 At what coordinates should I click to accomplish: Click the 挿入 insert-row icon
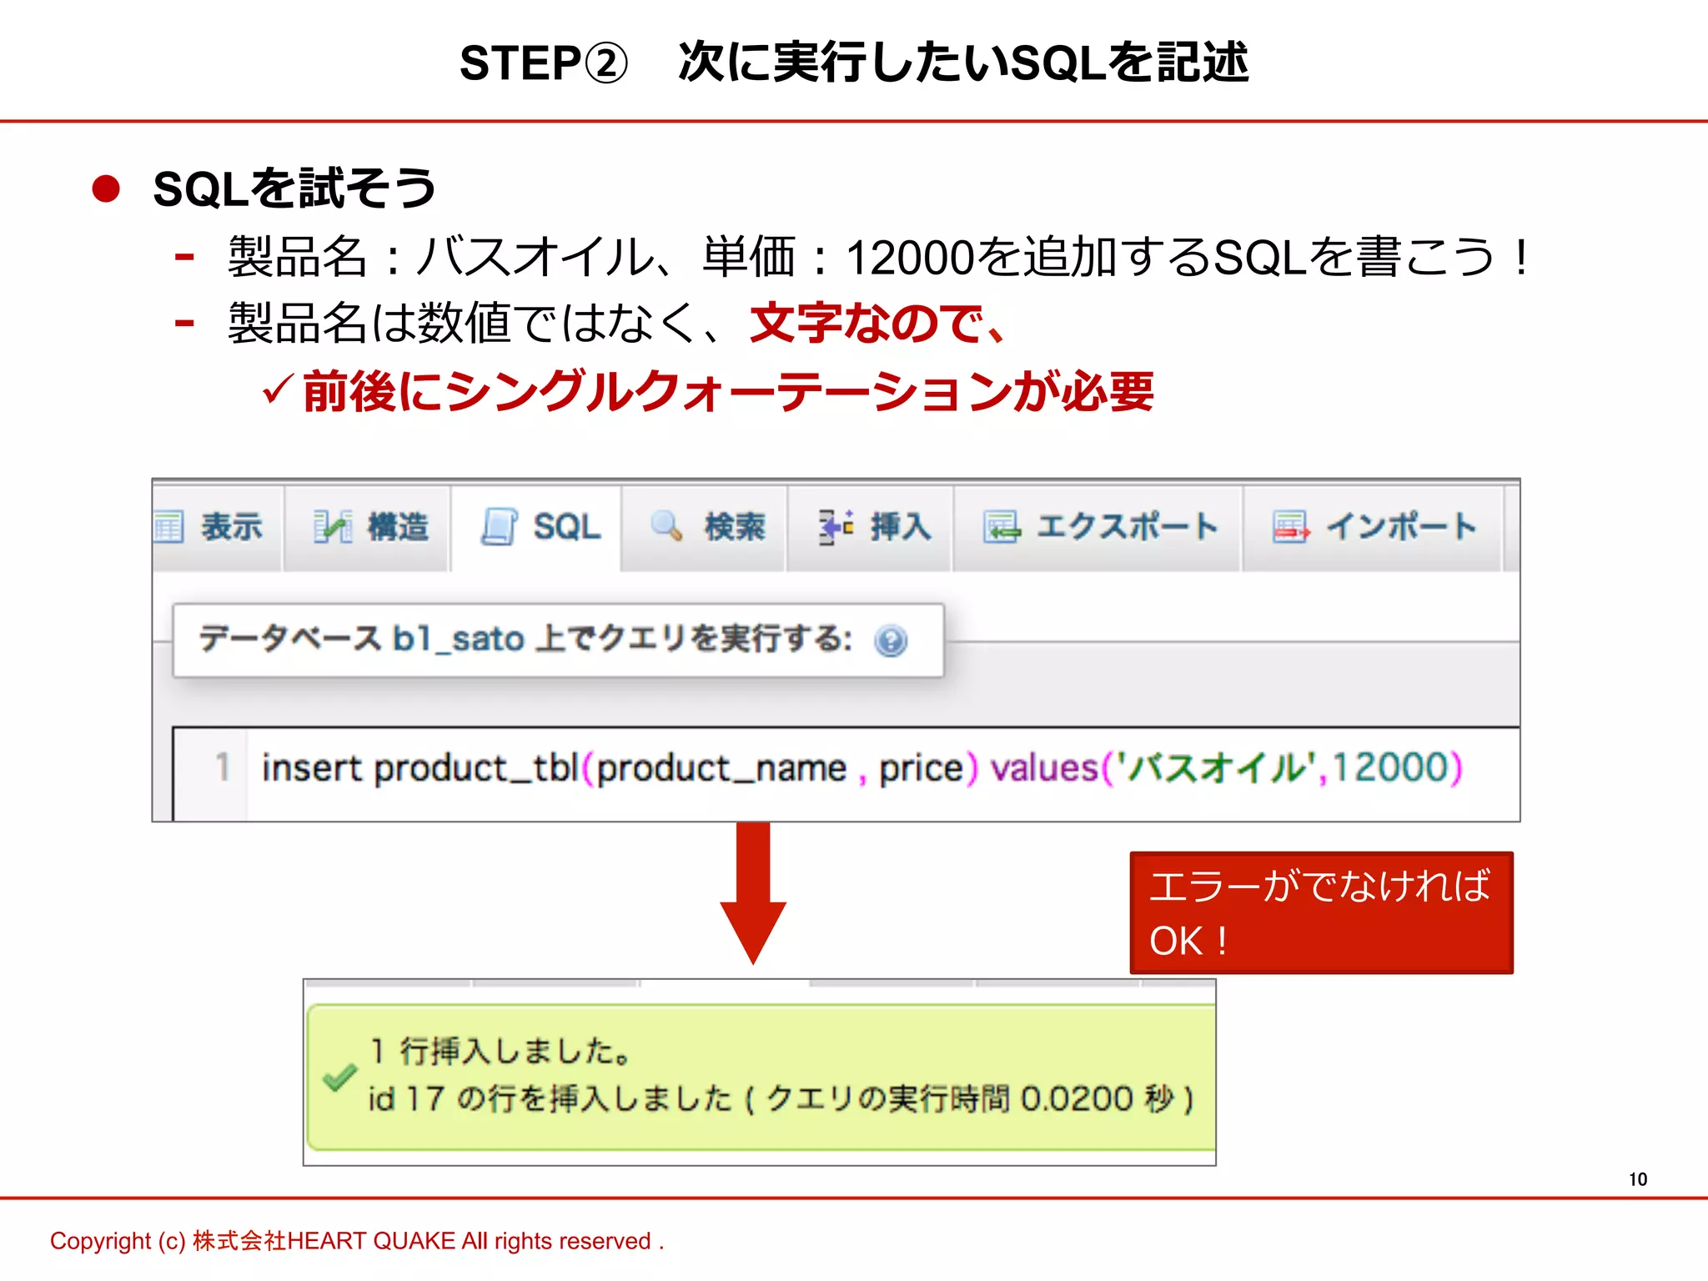coord(836,526)
